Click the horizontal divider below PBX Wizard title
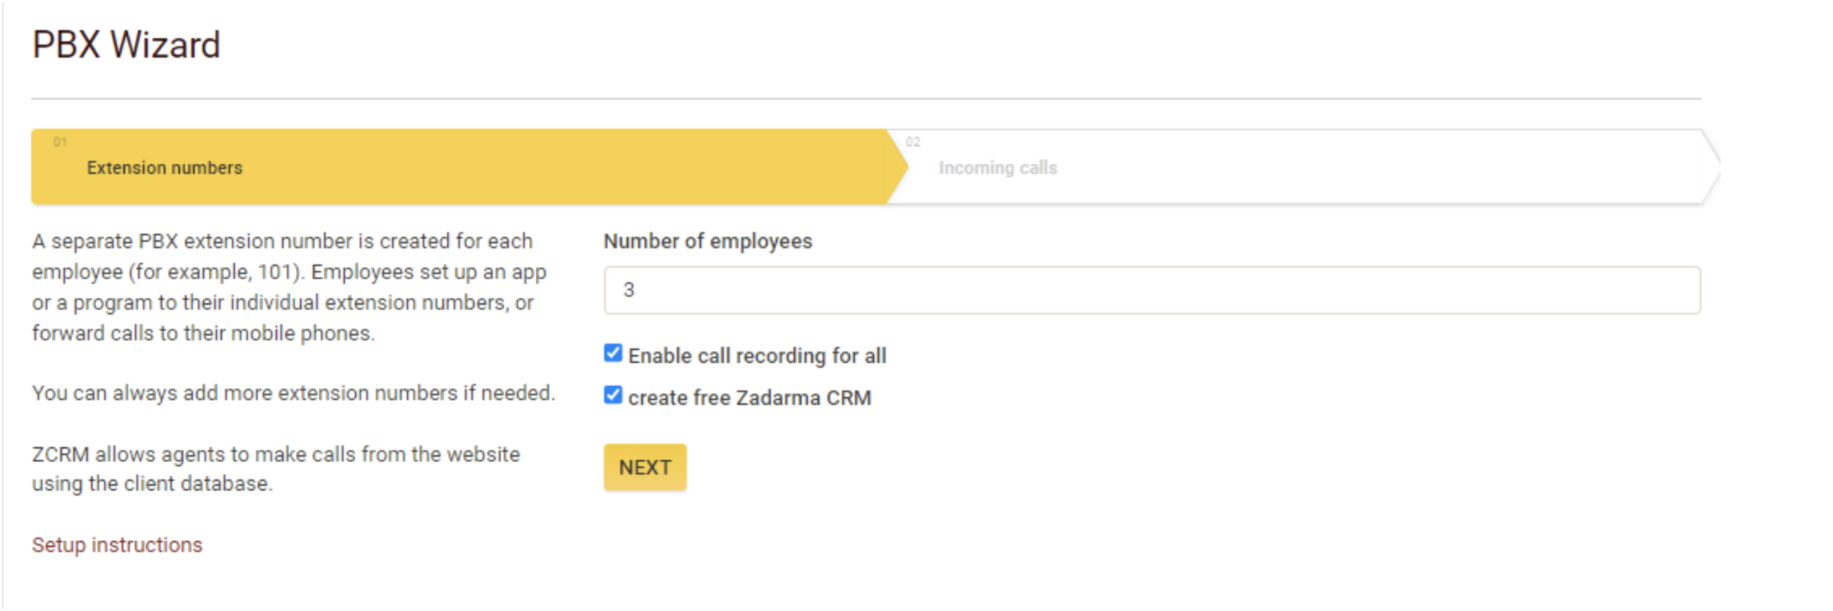Viewport: 1833px width, 611px height. pyautogui.click(x=866, y=98)
